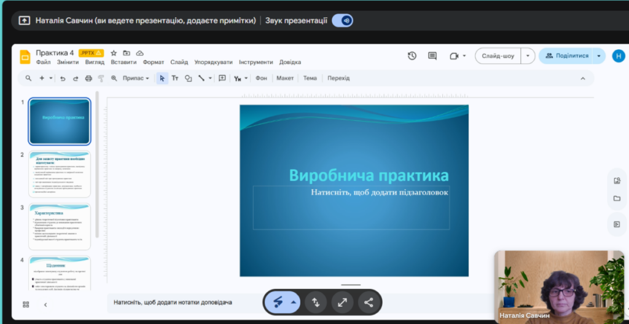This screenshot has width=629, height=324.
Task: Open the comments panel icon
Action: coord(432,56)
